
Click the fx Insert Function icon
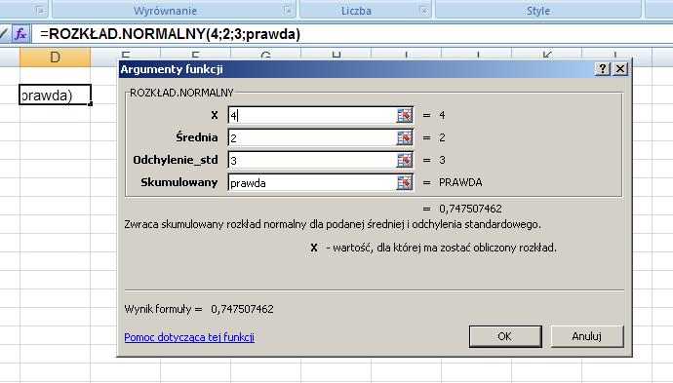point(20,33)
